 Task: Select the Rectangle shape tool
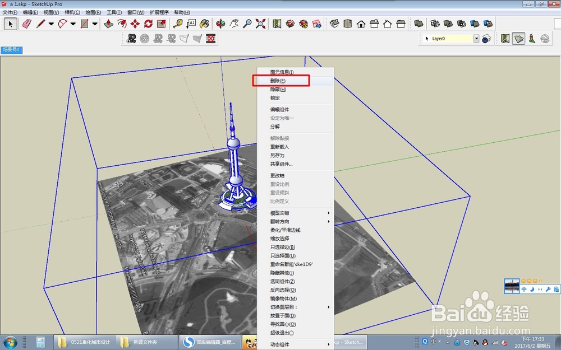tap(85, 24)
